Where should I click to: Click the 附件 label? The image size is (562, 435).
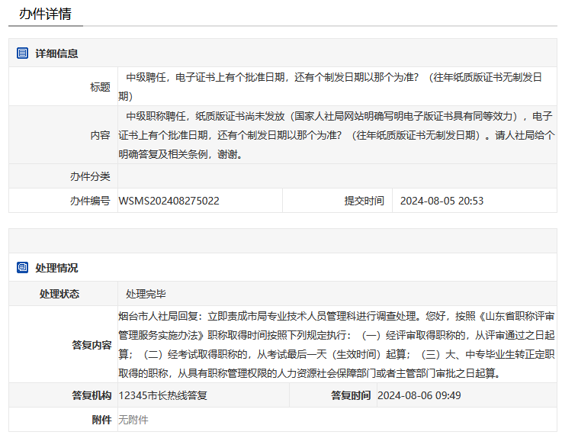coord(101,420)
